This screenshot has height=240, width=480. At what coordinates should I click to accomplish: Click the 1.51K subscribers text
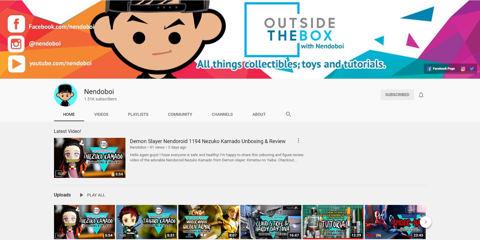click(100, 99)
